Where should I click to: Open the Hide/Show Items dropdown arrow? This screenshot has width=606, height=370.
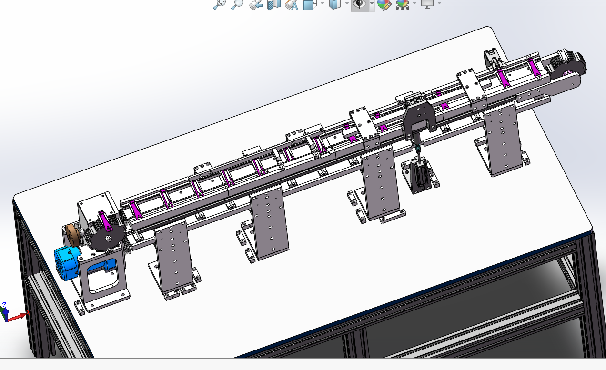[x=372, y=3]
